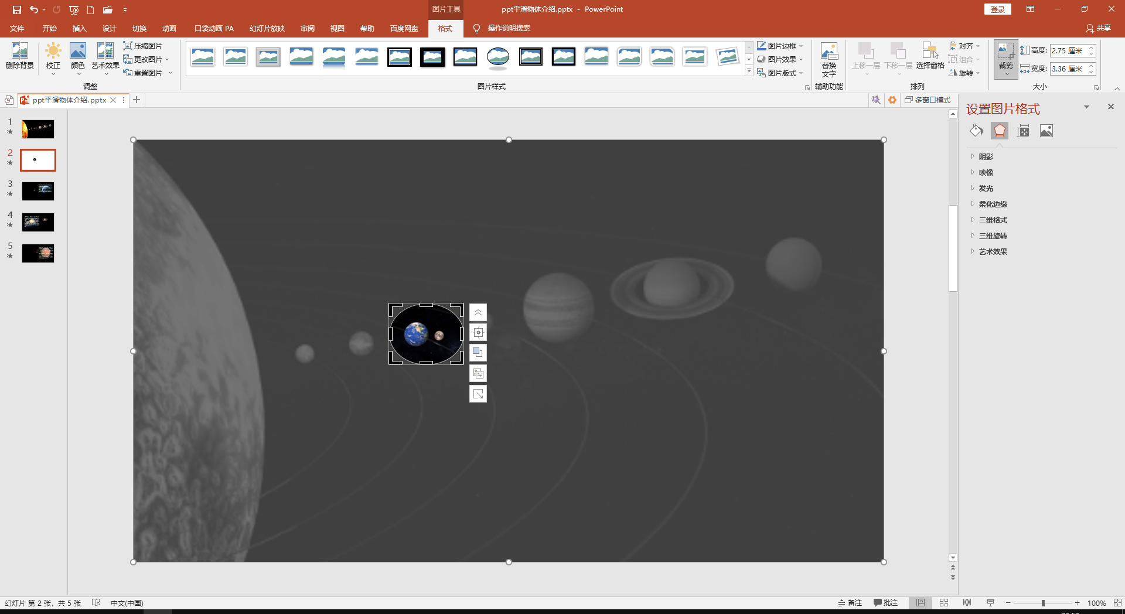Click the zoom slider handle
Screen dimensions: 1125x614
tap(1043, 603)
